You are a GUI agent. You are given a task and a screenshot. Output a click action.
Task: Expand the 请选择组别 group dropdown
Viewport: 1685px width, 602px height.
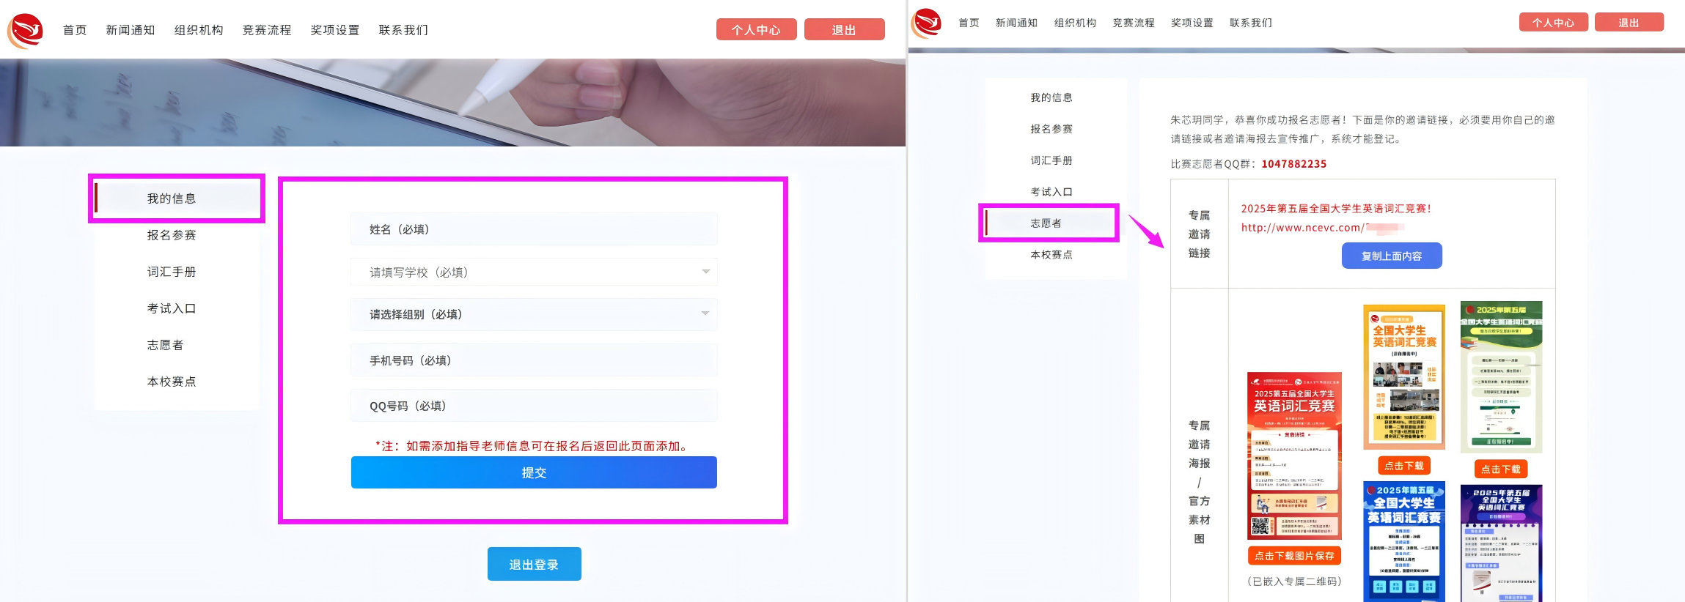pos(704,314)
